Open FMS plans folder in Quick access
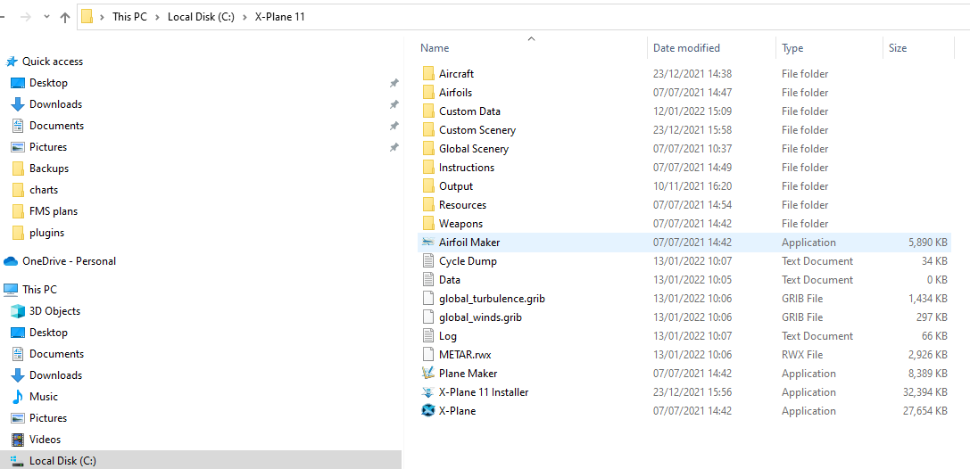The image size is (970, 469). (x=54, y=211)
